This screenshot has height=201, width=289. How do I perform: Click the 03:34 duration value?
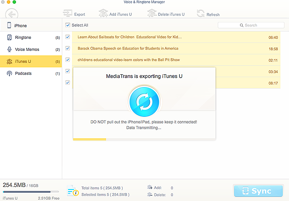pos(273,72)
